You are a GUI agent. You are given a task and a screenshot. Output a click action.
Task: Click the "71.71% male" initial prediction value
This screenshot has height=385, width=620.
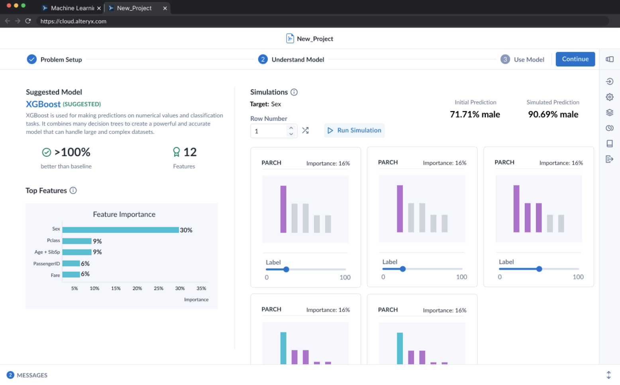click(475, 114)
